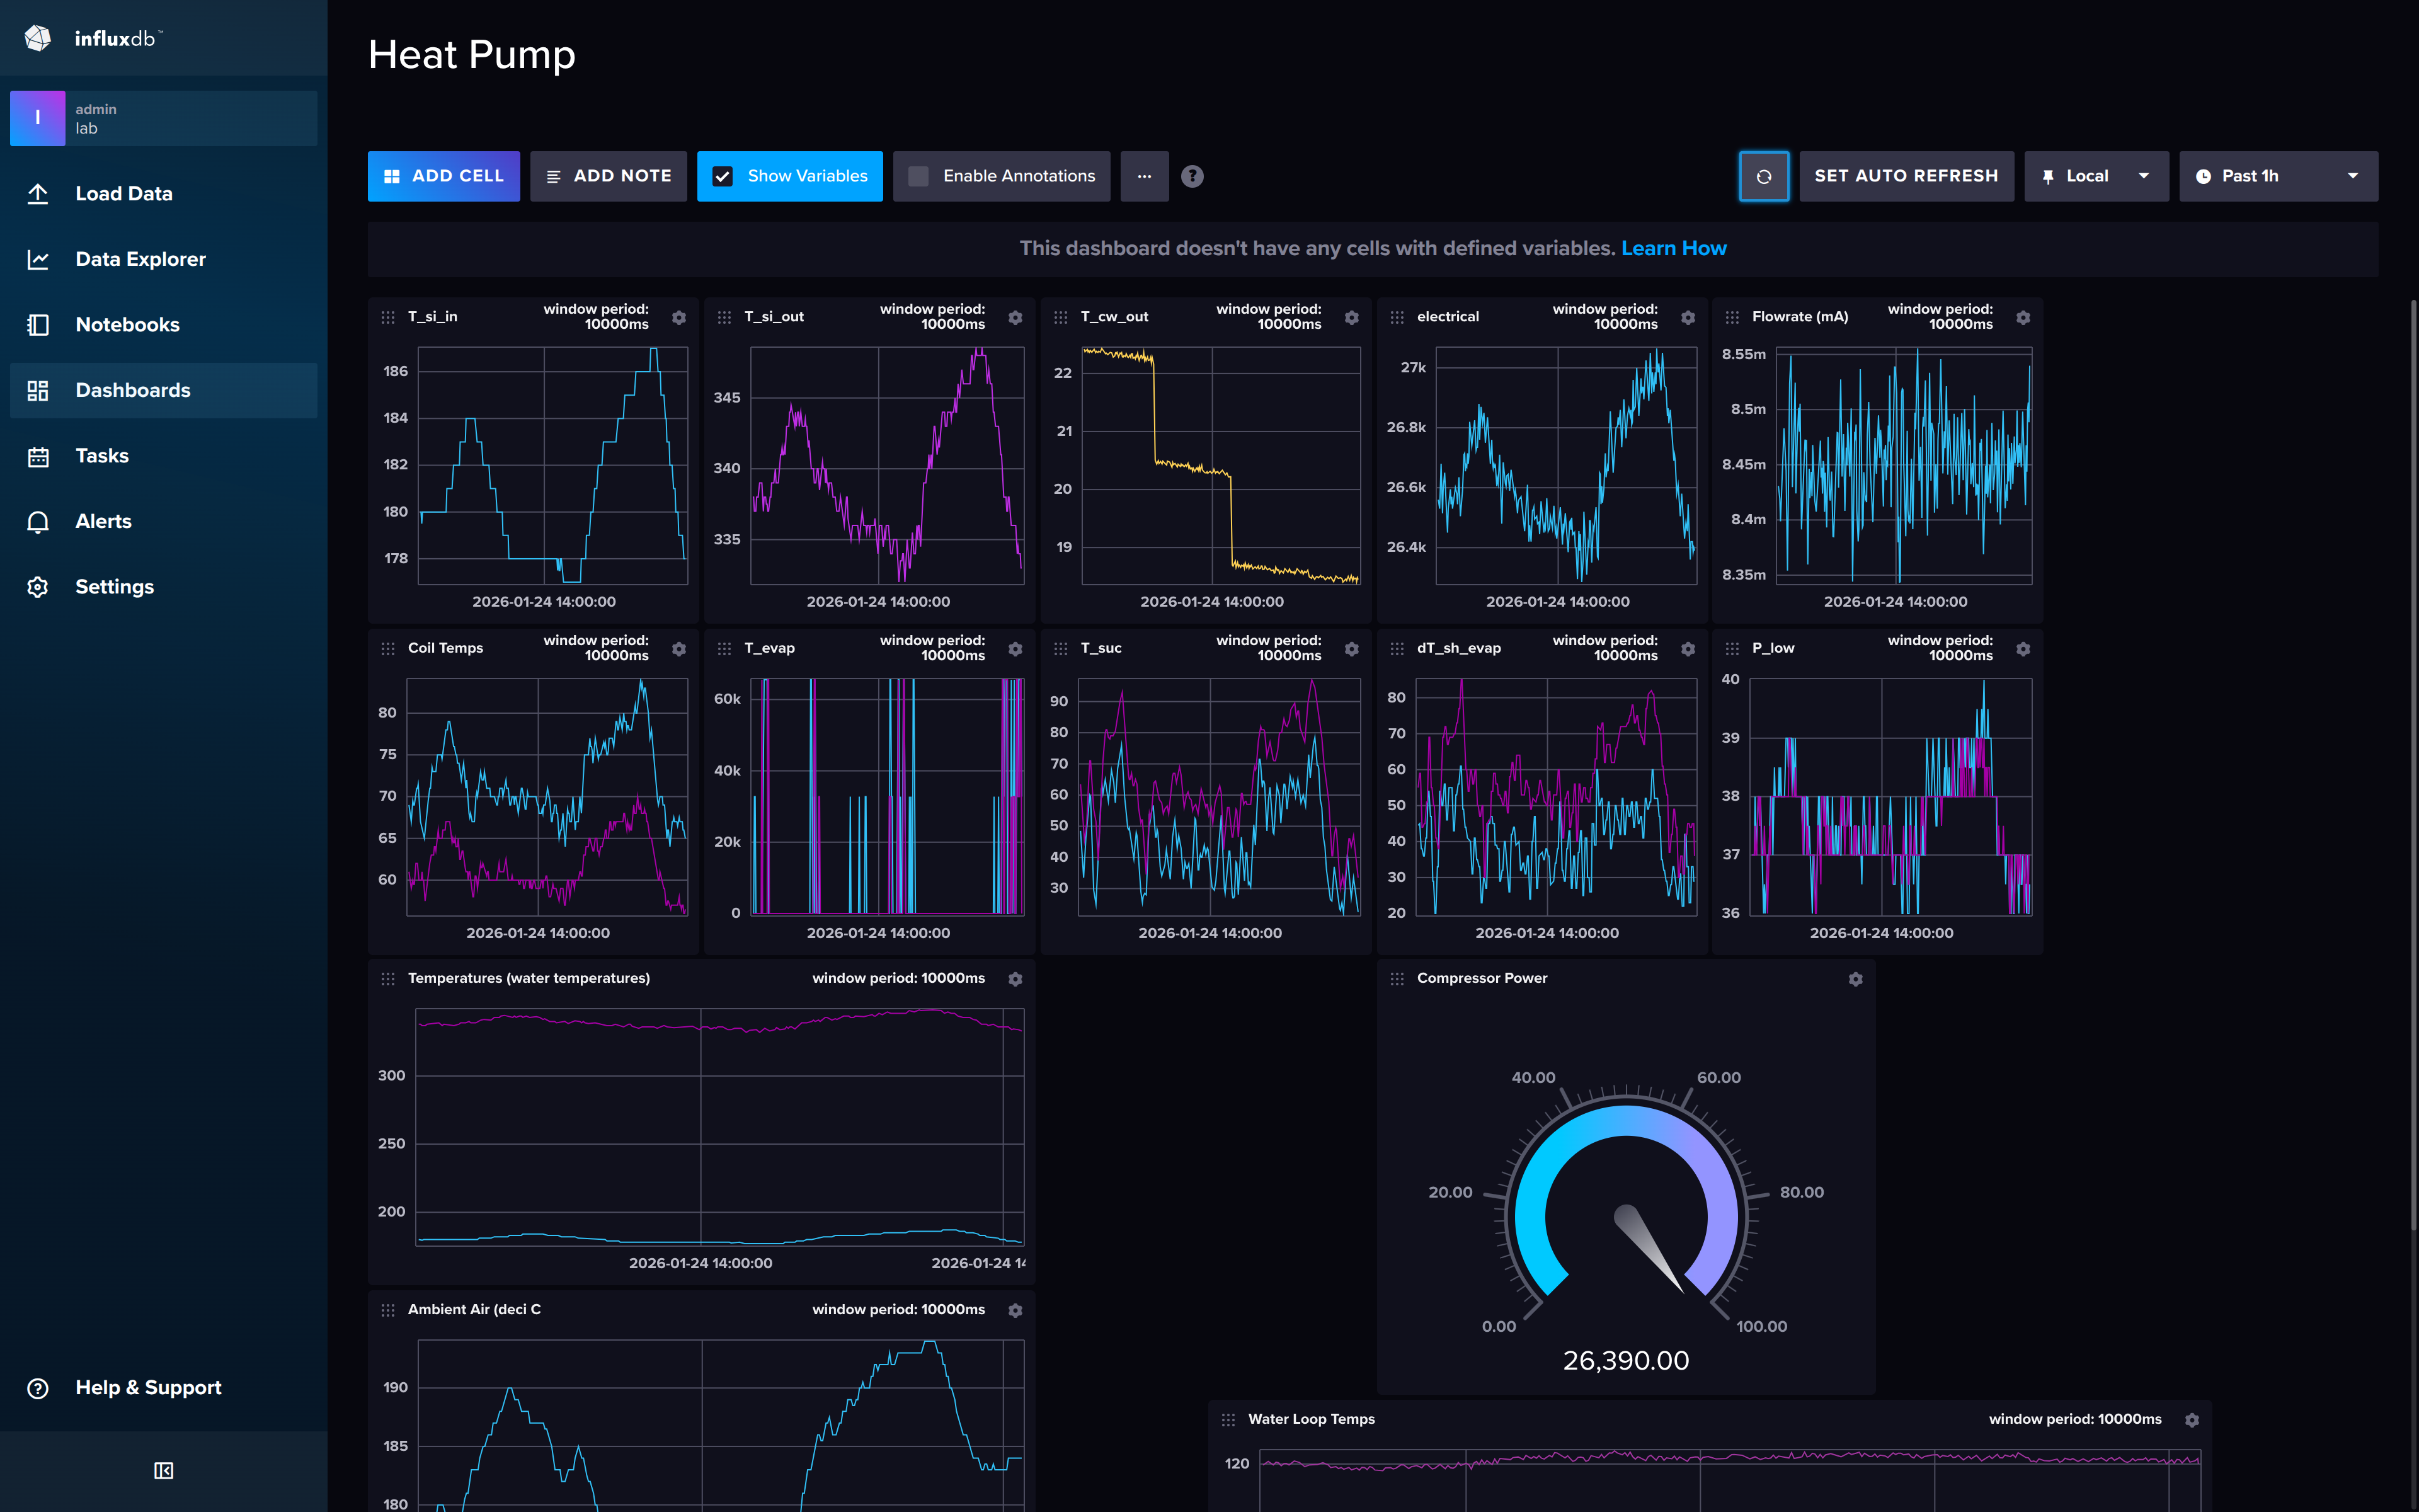2419x1512 pixels.
Task: Uncheck the Show Variables checkbox
Action: point(723,175)
